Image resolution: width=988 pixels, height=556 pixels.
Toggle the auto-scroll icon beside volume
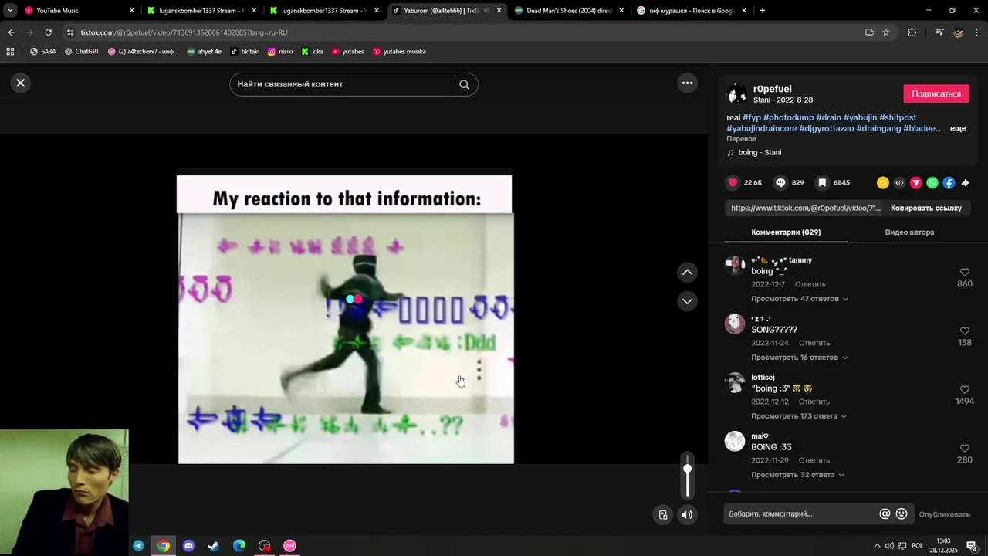663,514
